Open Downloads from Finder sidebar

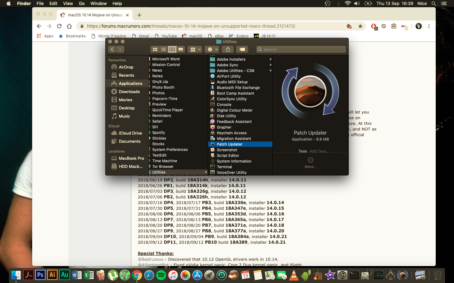(x=129, y=92)
